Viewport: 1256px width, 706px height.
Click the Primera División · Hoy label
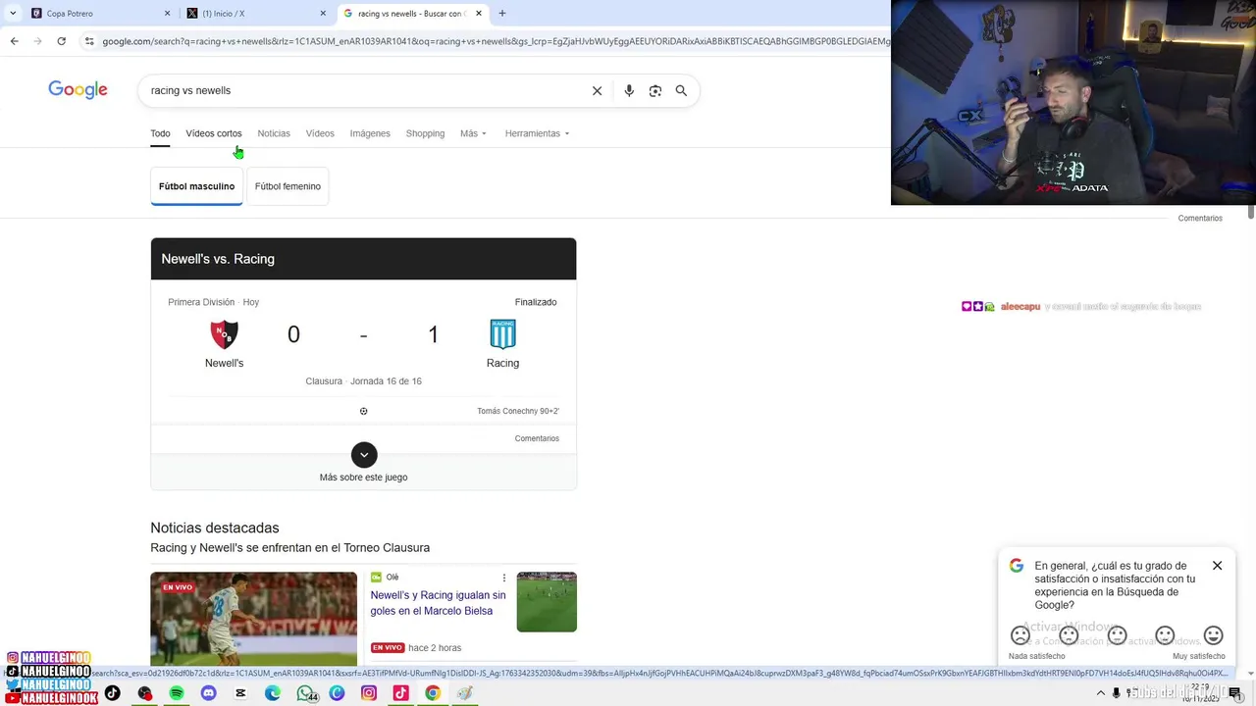(213, 302)
